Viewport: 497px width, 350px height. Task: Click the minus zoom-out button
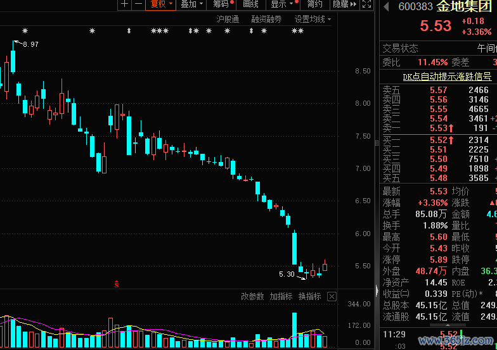[138, 4]
